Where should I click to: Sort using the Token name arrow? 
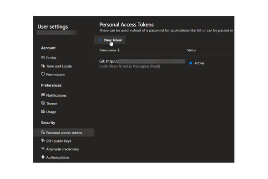[x=119, y=50]
